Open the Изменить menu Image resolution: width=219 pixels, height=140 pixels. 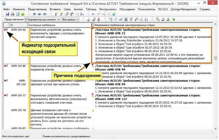pos(19,9)
